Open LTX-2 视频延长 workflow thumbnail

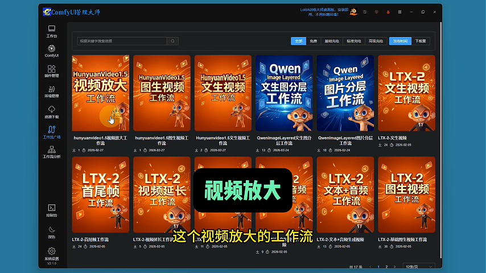click(x=162, y=195)
